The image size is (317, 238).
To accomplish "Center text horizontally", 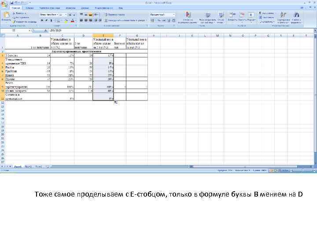I will [x=86, y=20].
